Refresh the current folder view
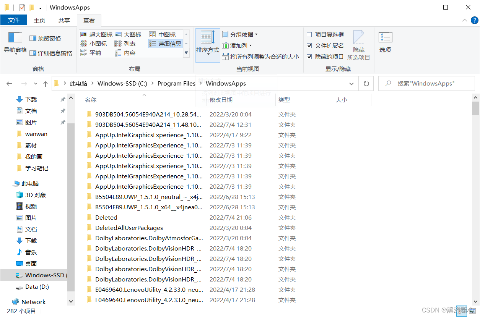The image size is (480, 317). [366, 84]
